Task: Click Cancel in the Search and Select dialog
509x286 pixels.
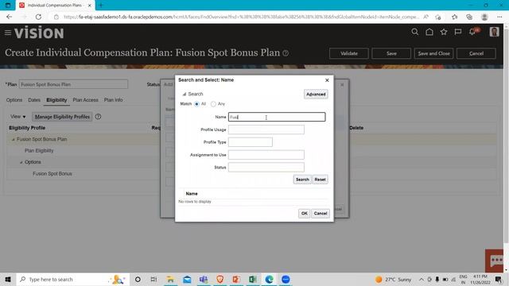Action: (321, 214)
